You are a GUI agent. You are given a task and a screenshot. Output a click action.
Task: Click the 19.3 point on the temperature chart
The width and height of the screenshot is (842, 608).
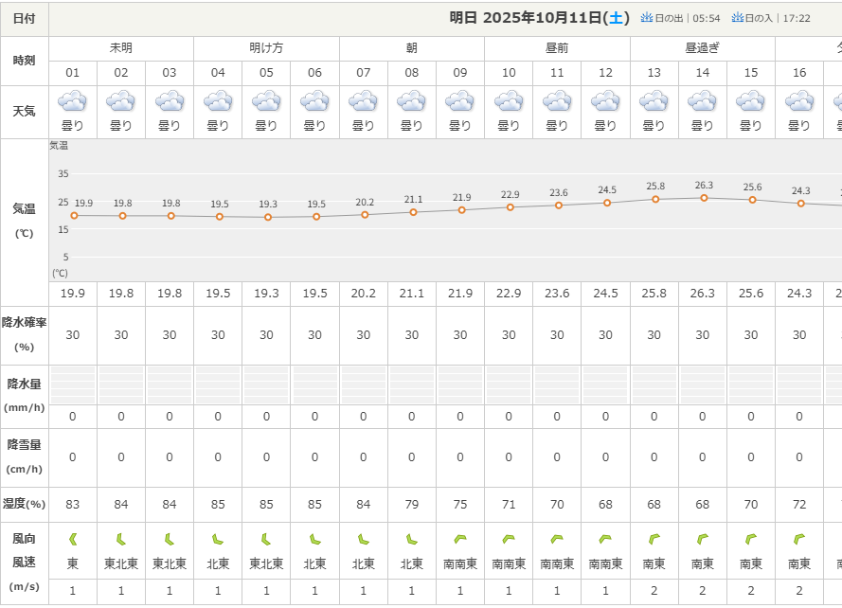(267, 217)
